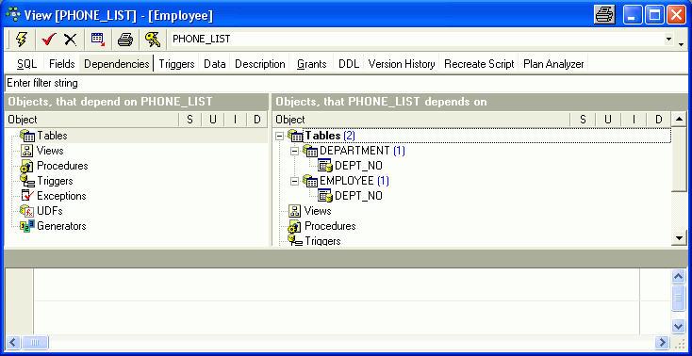This screenshot has height=356, width=692.
Task: Click the printer icon in title bar
Action: [604, 15]
